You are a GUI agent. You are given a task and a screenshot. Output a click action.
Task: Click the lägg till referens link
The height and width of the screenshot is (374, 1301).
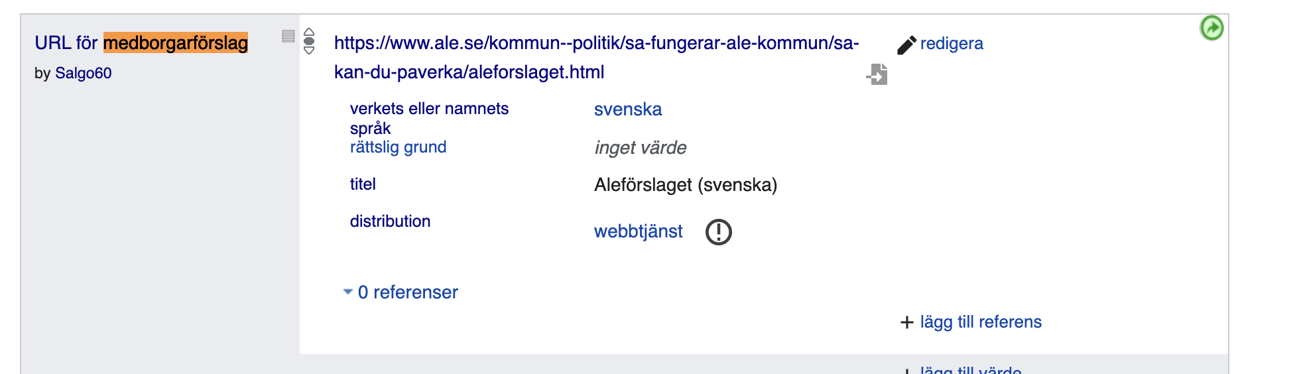click(x=980, y=322)
